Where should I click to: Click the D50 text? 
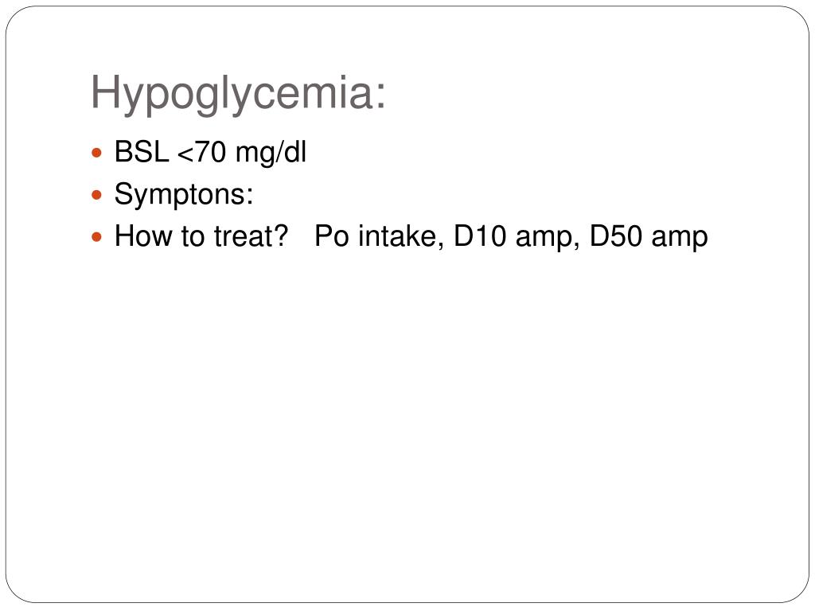point(616,236)
